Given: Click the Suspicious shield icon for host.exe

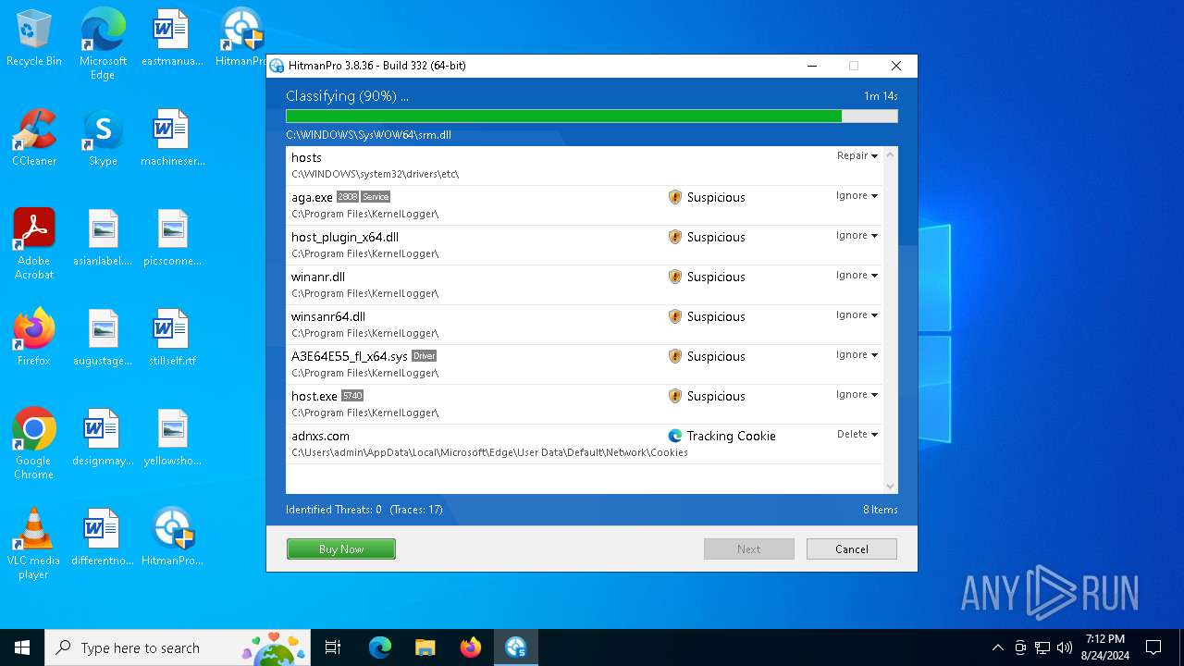Looking at the screenshot, I should point(674,396).
